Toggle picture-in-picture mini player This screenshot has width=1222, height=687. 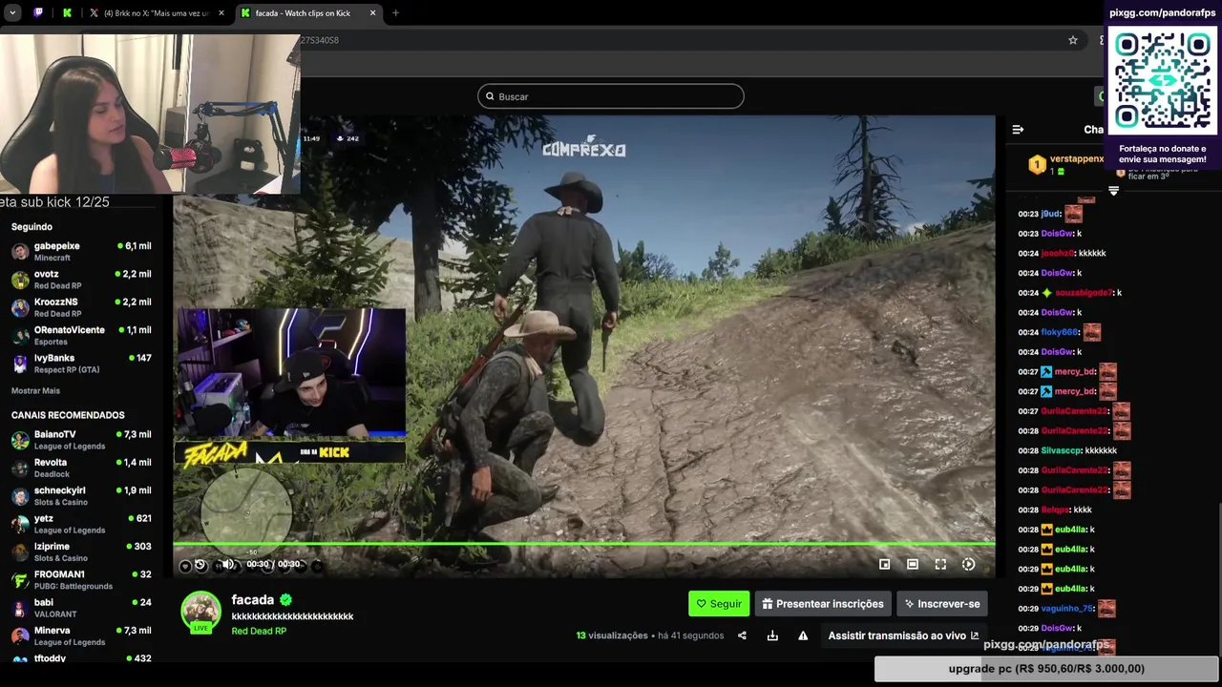click(x=884, y=565)
